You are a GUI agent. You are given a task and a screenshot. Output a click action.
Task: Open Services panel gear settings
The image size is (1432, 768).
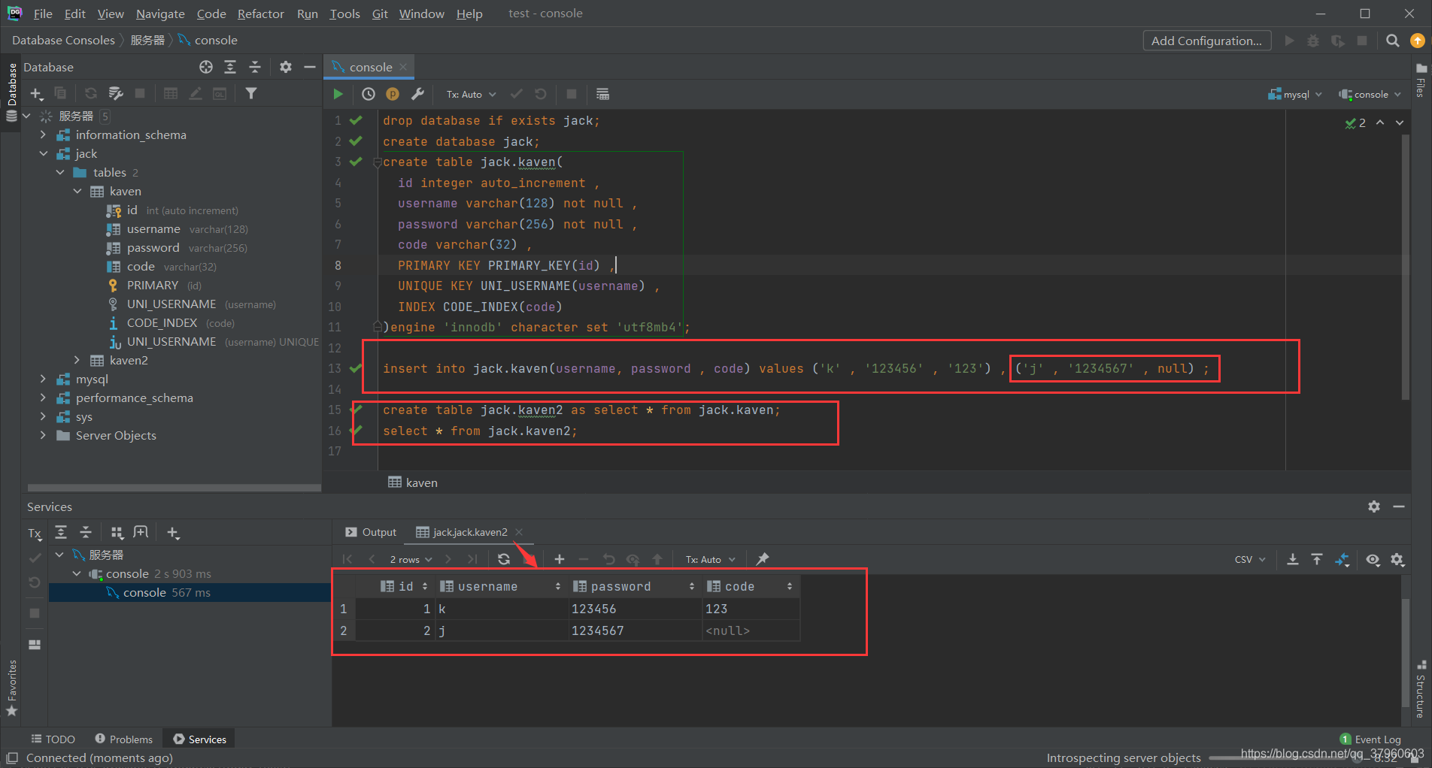pos(1374,506)
